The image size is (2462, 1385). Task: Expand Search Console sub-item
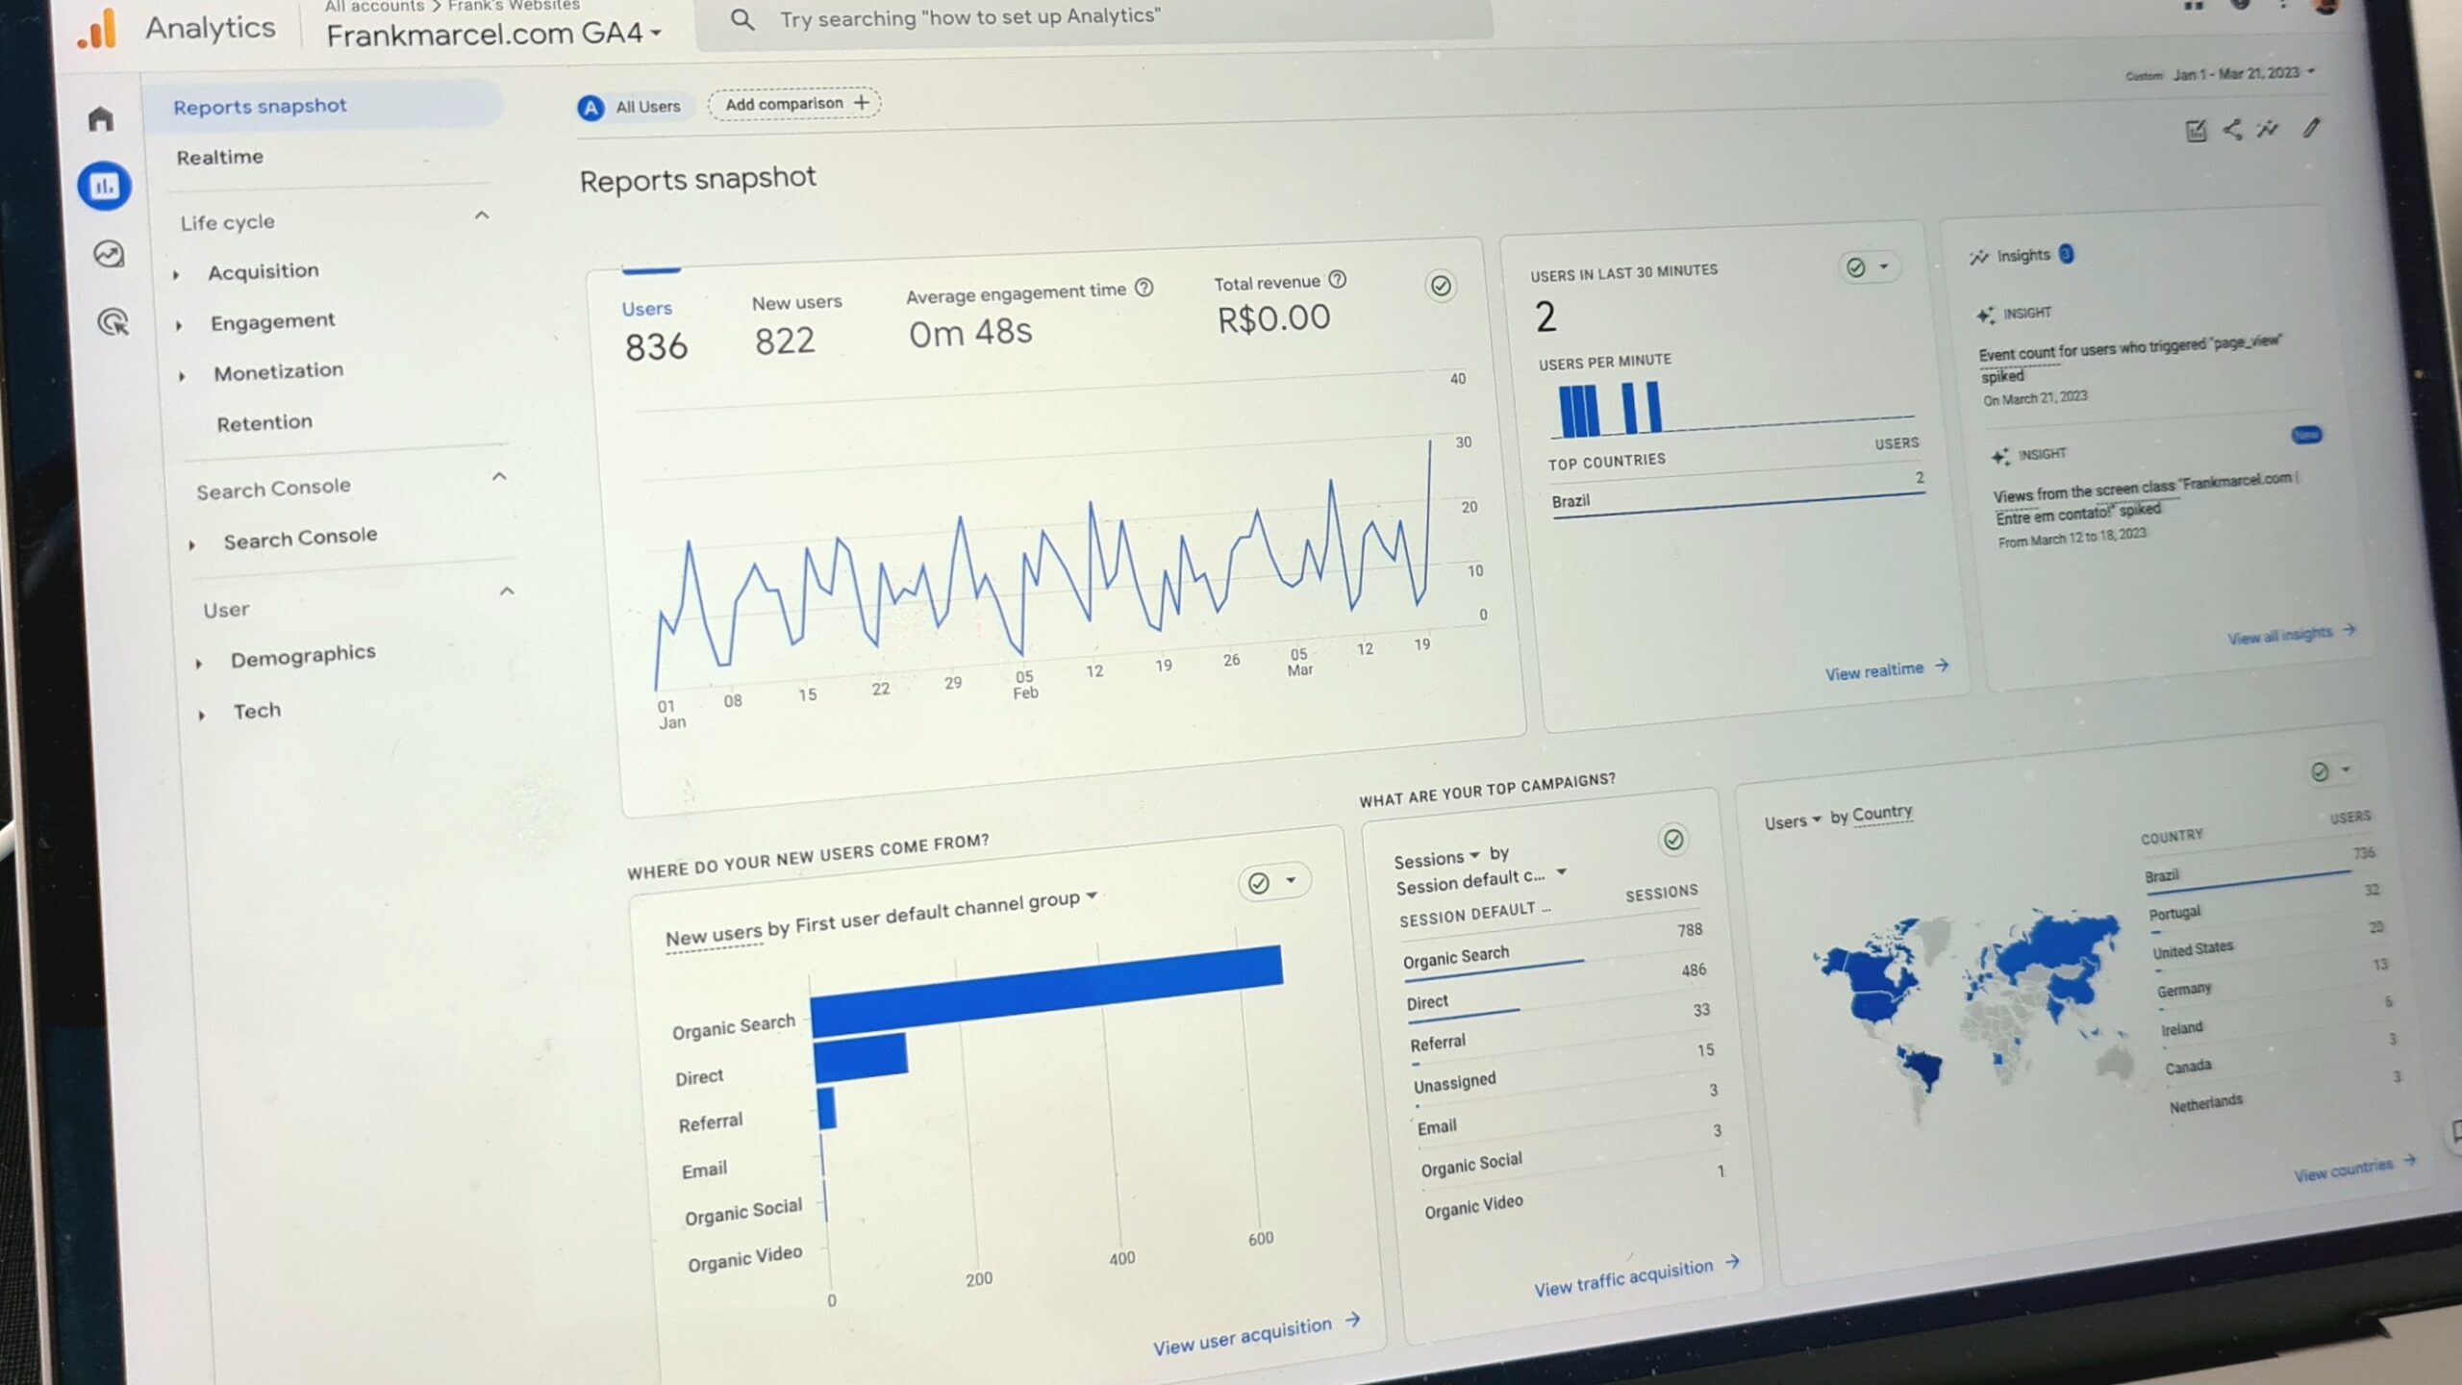pyautogui.click(x=192, y=545)
